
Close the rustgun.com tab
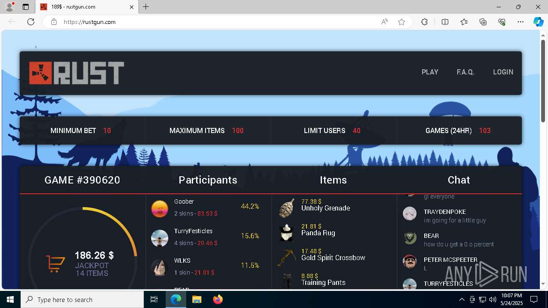132,7
